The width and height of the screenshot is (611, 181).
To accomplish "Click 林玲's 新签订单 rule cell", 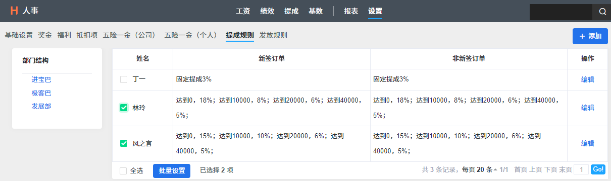I will pos(272,108).
